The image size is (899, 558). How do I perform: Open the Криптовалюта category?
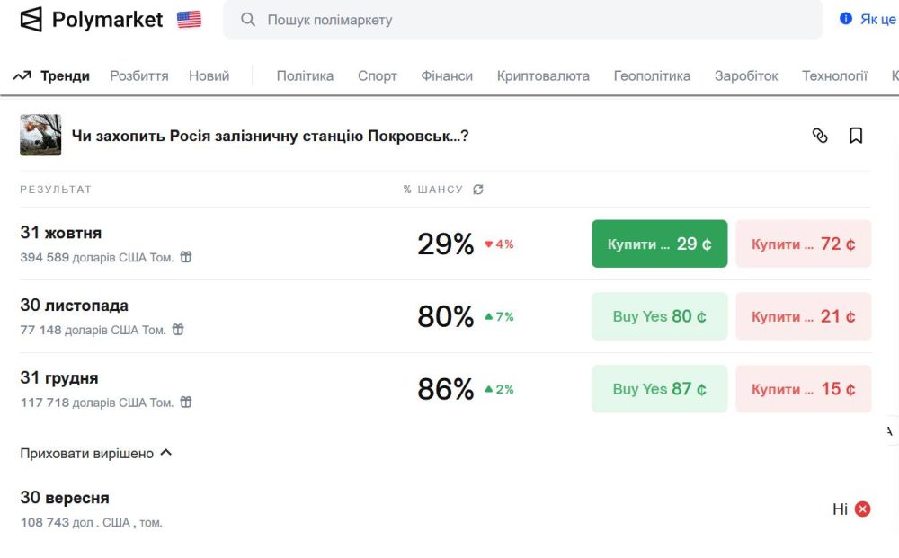click(543, 76)
